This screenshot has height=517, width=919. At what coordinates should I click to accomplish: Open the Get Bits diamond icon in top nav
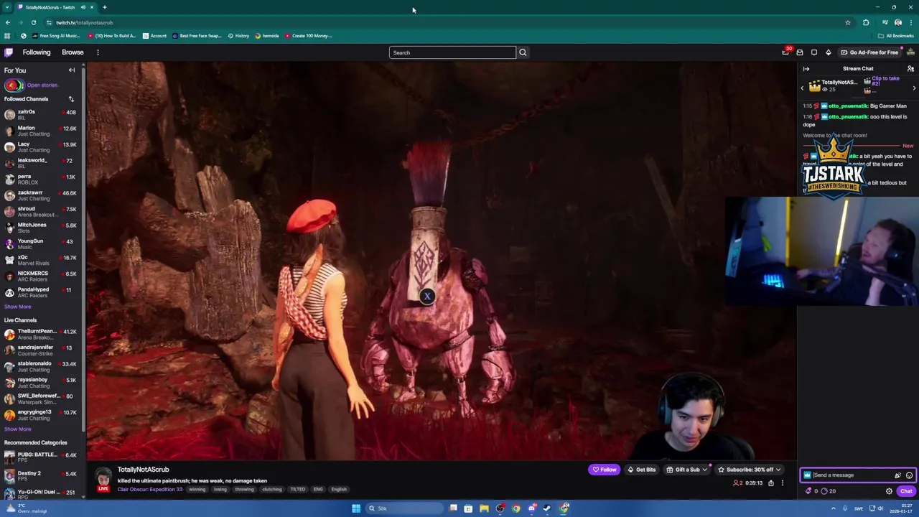click(x=828, y=52)
